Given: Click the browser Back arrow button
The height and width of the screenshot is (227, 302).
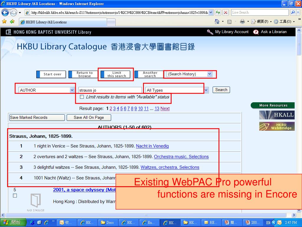Looking at the screenshot, I should coord(5,13).
